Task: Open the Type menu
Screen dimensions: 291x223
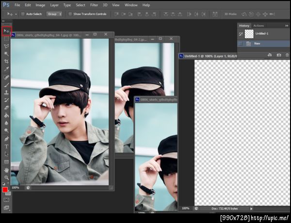Action: tap(67, 5)
